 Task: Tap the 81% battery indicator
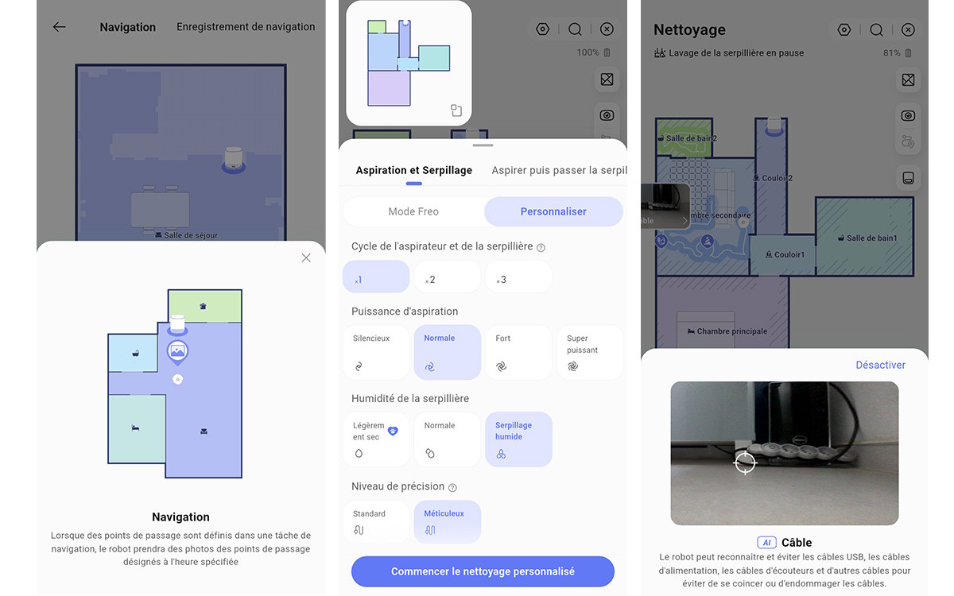click(x=897, y=53)
